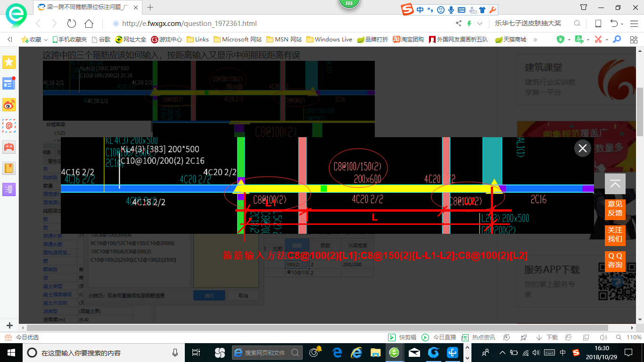Click the QQ咨询 consult button
Viewport: 644px width, 362px height.
coord(615,261)
